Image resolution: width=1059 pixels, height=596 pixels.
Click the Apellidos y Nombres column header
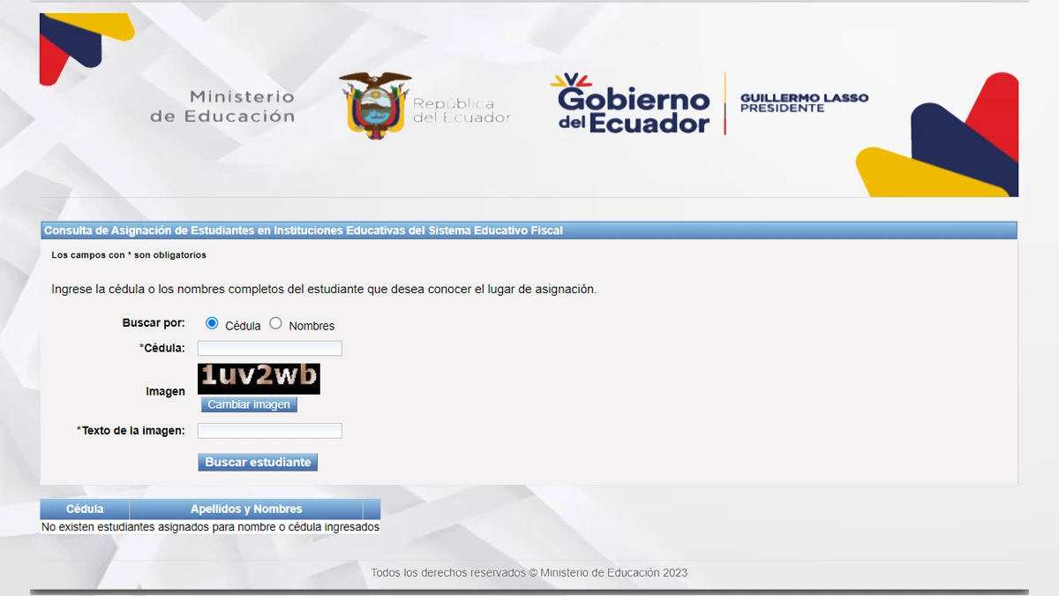[246, 509]
